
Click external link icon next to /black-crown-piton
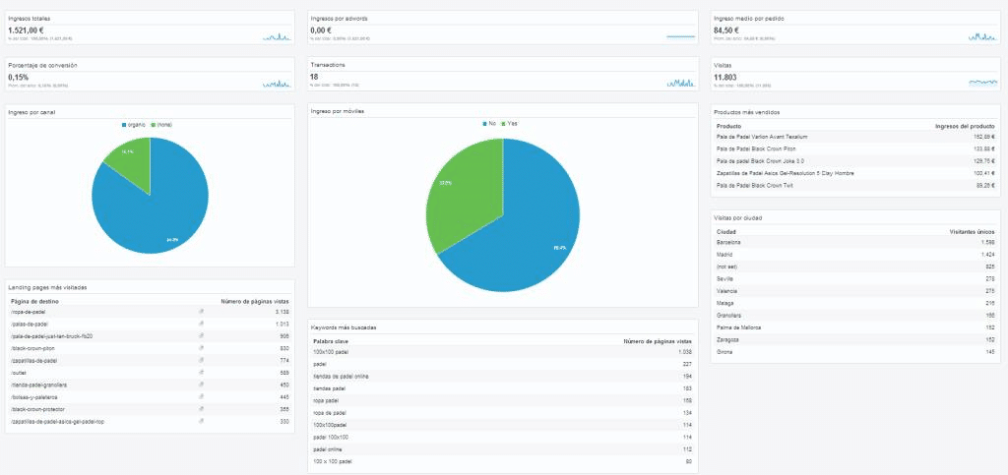(x=201, y=348)
